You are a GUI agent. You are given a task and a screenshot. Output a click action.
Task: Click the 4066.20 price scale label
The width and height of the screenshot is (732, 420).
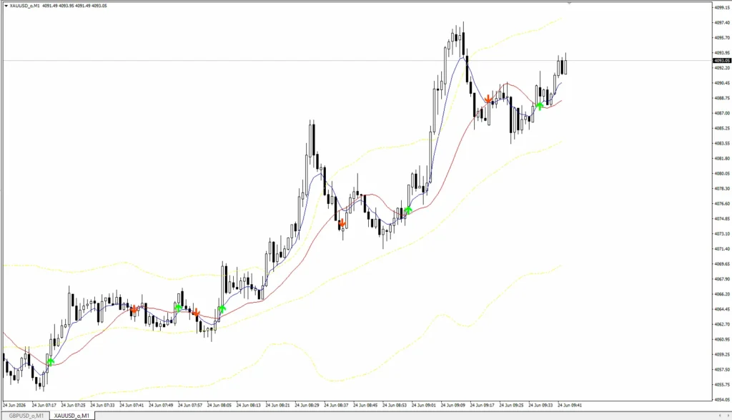[x=722, y=294]
